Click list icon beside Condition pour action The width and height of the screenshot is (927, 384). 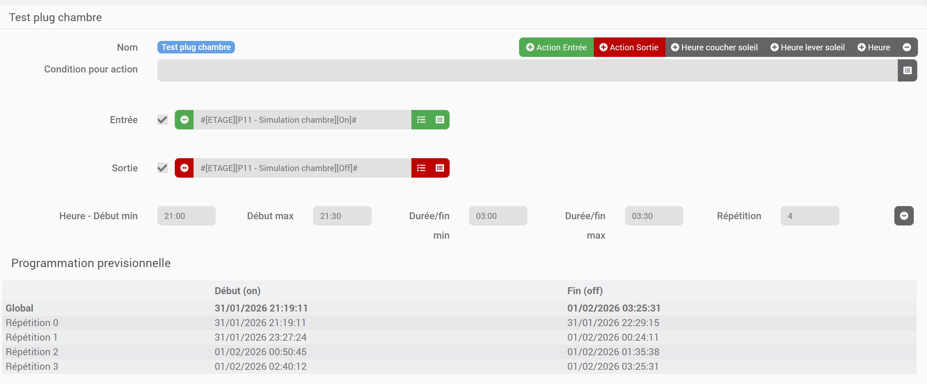click(x=907, y=70)
